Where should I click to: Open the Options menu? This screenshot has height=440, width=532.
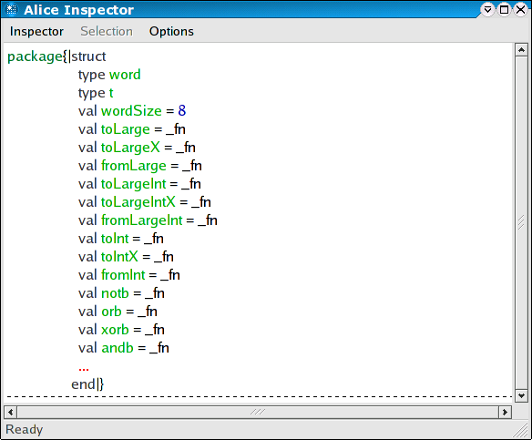pos(171,31)
